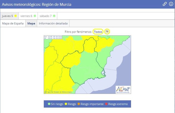175x113 pixels.
Task: Click the link chain icon in header
Action: click(x=165, y=4)
